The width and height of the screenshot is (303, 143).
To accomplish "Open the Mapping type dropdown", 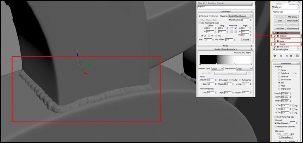I will [240, 16].
